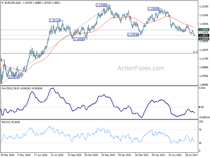Select the 1.17030 low price label

click(x=133, y=35)
